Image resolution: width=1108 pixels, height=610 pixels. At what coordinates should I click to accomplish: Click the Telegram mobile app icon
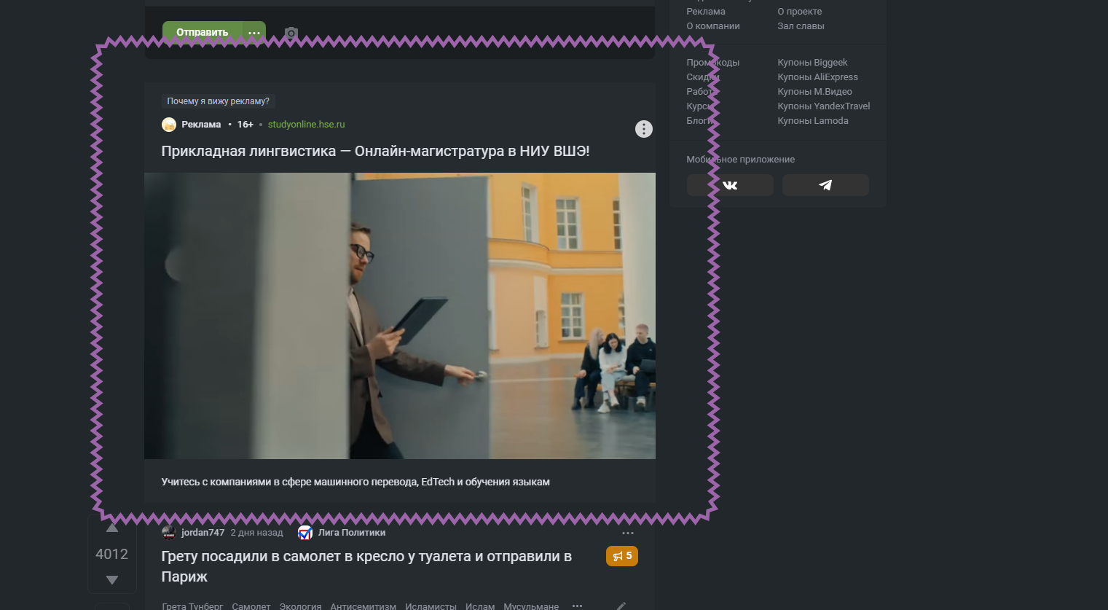[825, 185]
